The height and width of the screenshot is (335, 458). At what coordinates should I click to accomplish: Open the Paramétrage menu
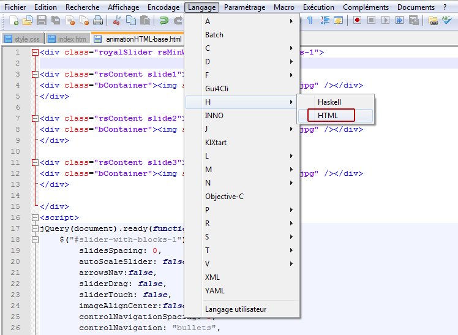[245, 7]
